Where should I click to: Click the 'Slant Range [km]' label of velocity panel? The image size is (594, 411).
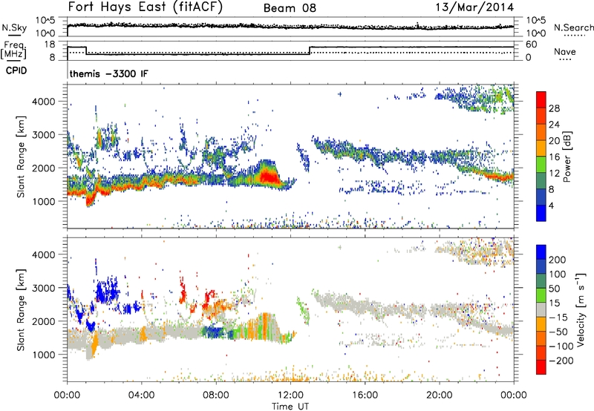[x=21, y=310]
